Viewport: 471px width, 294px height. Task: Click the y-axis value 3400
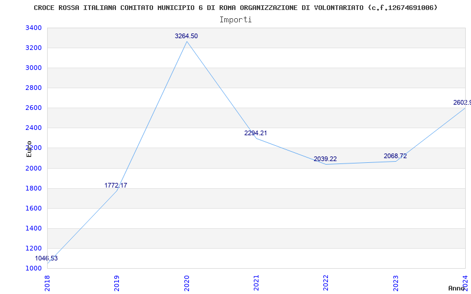(34, 28)
